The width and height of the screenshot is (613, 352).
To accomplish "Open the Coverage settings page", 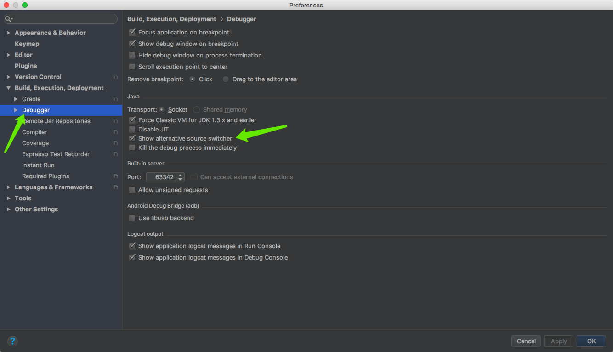I will tap(35, 143).
